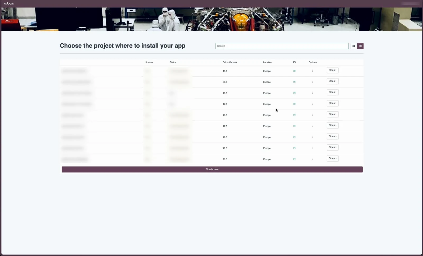423x256 pixels.
Task: Open the second project with version 16.0
Action: click(332, 115)
